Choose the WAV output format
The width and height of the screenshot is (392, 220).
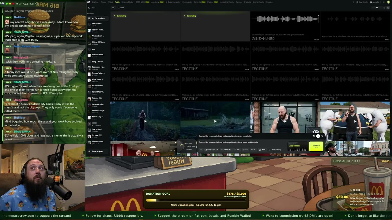pyautogui.click(x=262, y=150)
